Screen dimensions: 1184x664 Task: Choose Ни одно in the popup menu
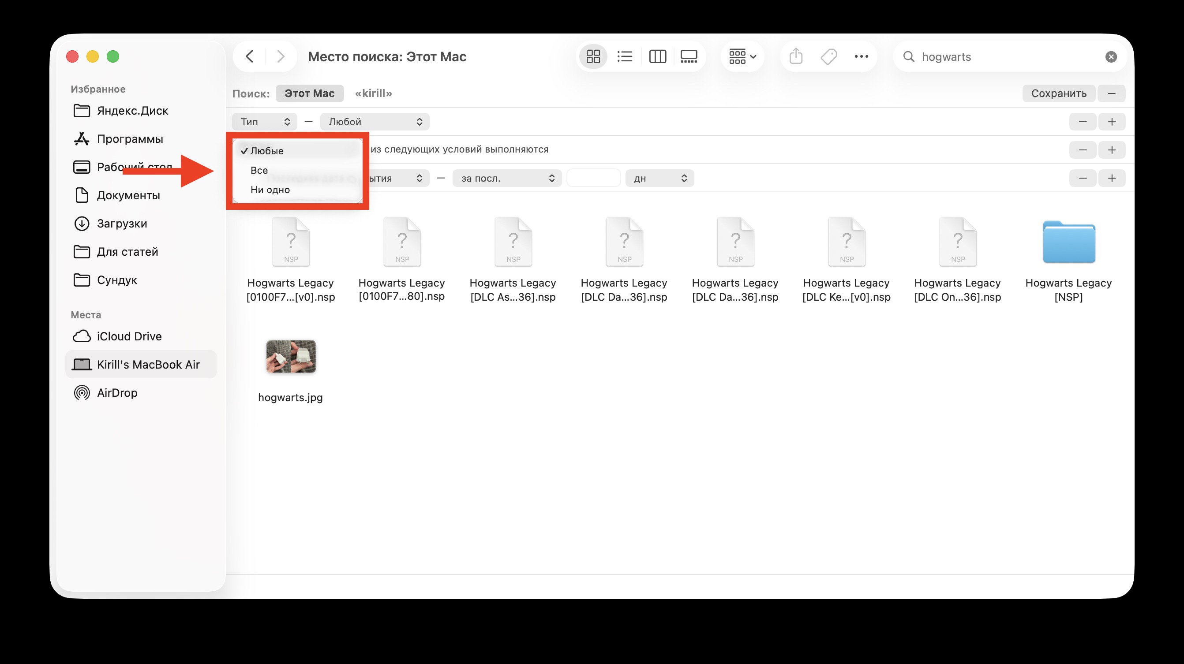pos(270,190)
